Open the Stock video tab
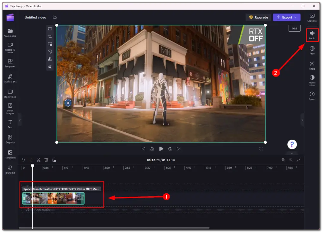 (10, 93)
